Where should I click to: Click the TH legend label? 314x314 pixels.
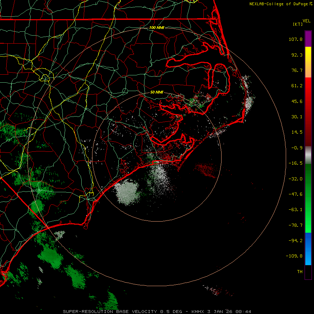click(x=300, y=271)
